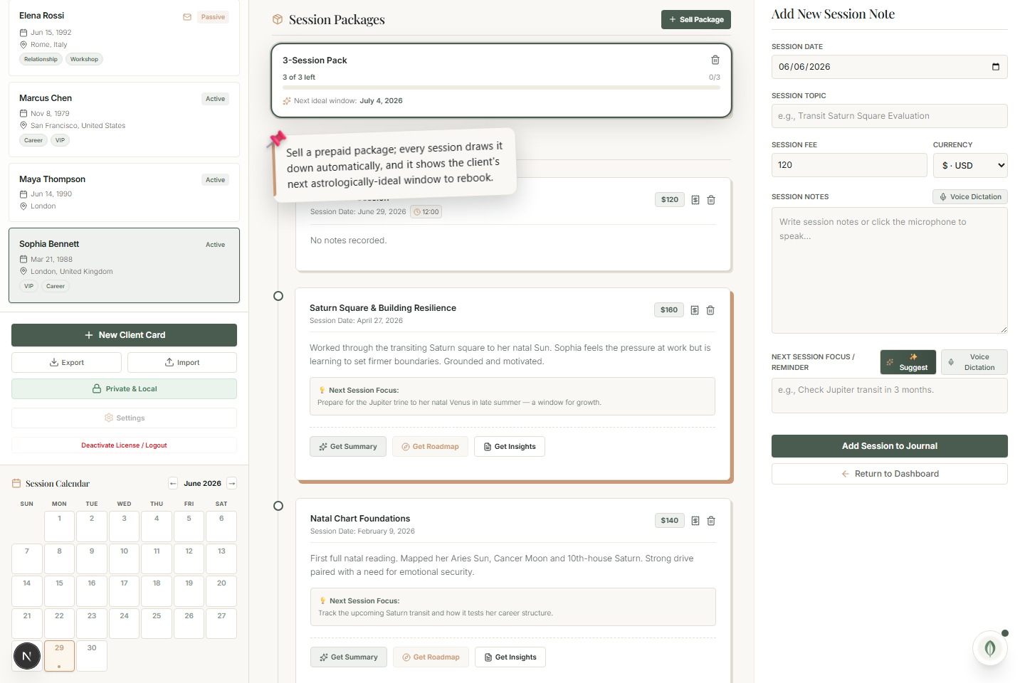The width and height of the screenshot is (1025, 683).
Task: Open Settings
Action: (x=124, y=418)
